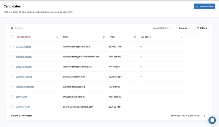Tick the Jennifer Allen checkbox
This screenshot has height=127, width=219.
click(12, 107)
